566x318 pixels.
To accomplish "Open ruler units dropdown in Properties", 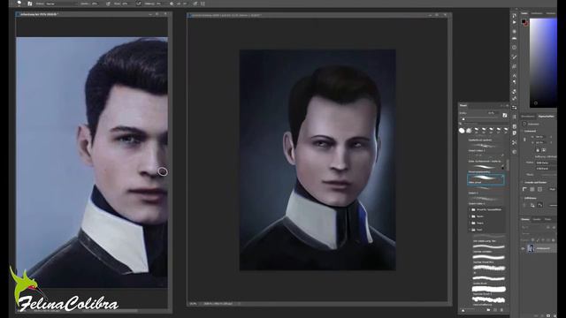I will [x=553, y=189].
